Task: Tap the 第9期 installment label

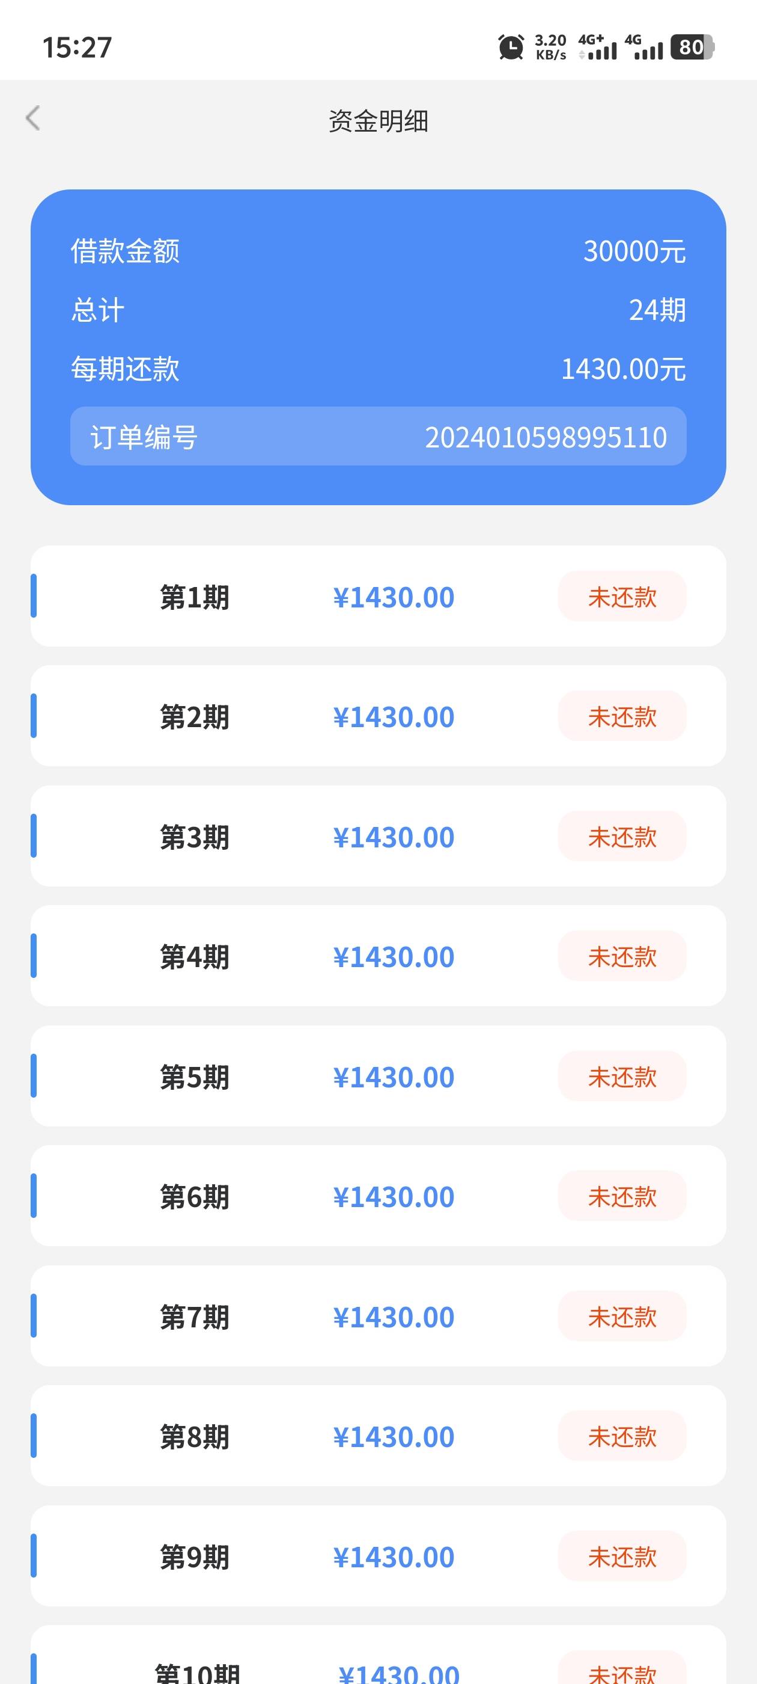Action: coord(195,1556)
